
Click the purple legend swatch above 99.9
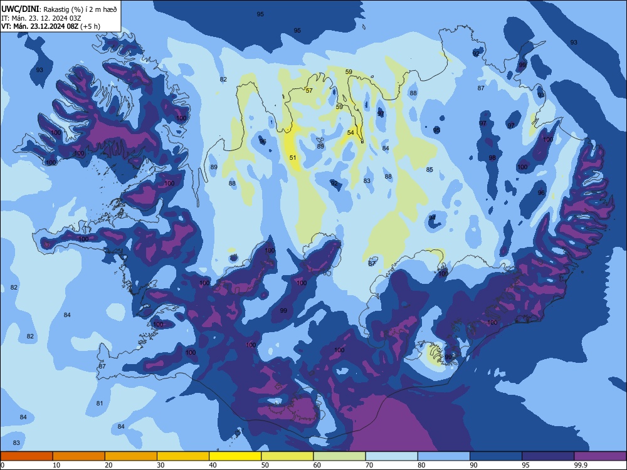600,456
